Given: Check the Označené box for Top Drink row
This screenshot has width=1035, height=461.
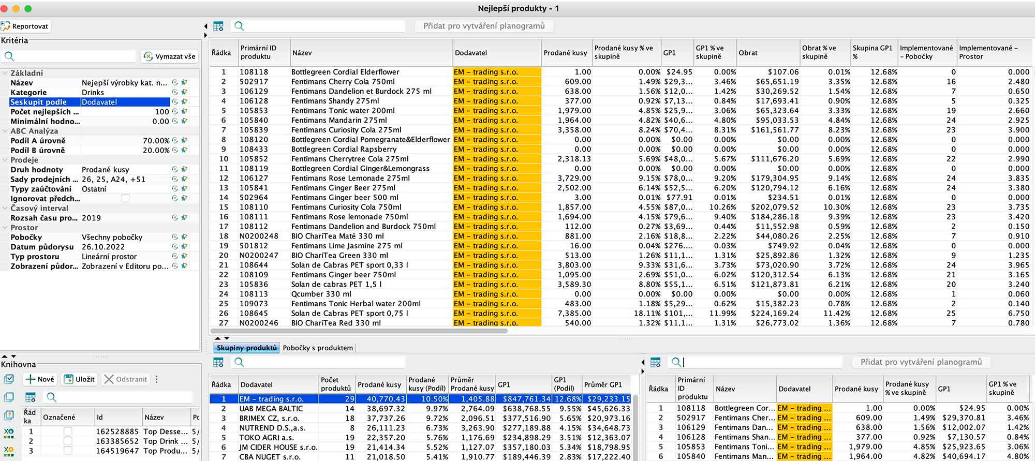Looking at the screenshot, I should coord(68,441).
